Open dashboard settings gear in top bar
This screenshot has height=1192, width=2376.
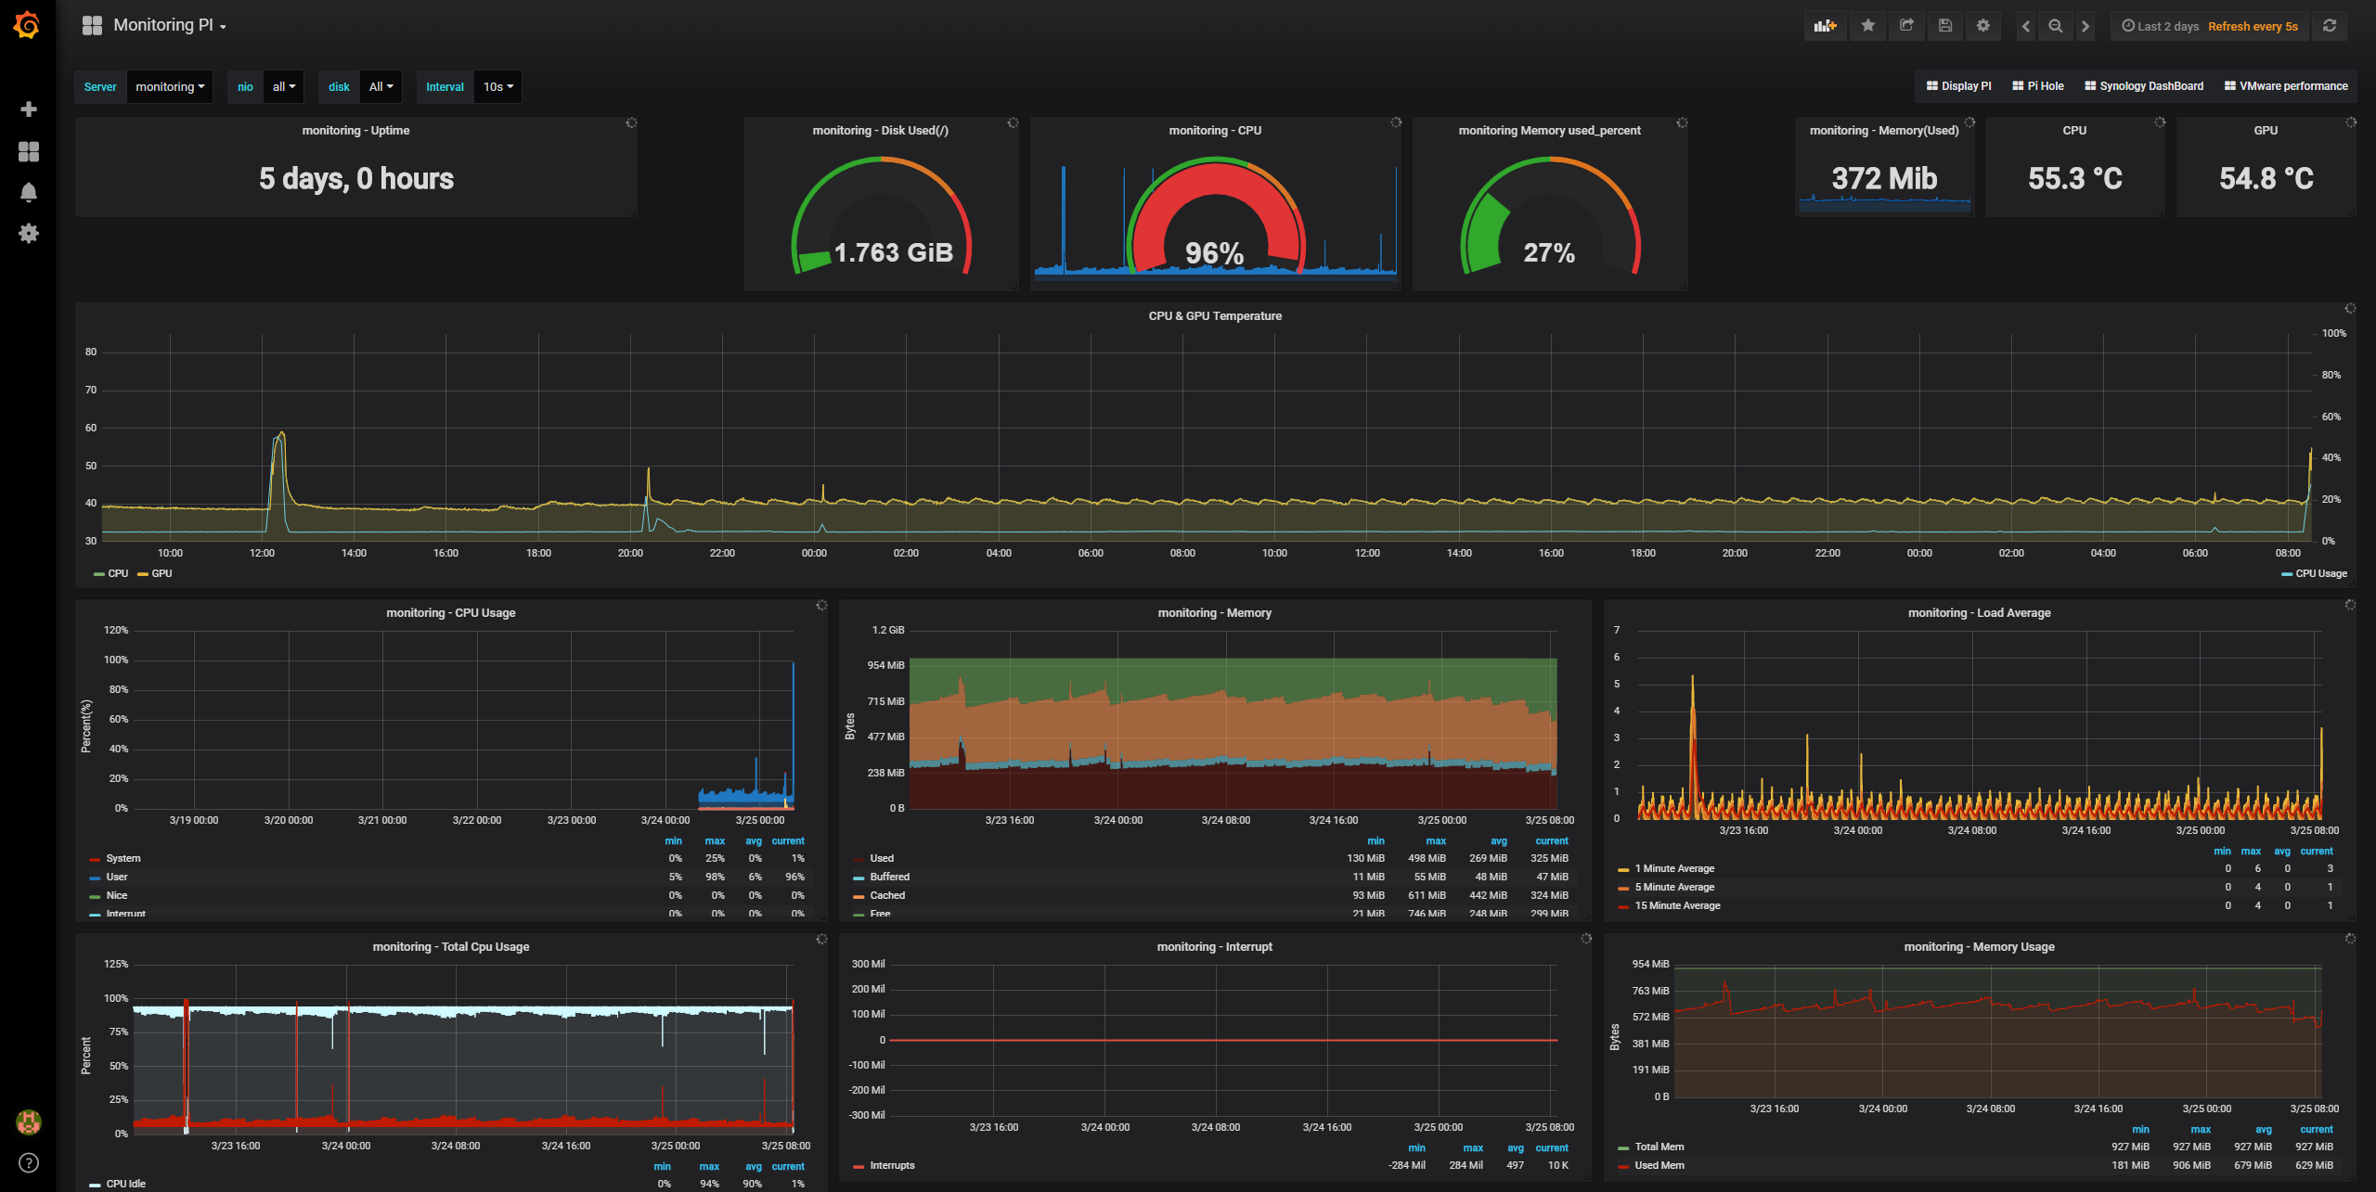[x=1983, y=26]
